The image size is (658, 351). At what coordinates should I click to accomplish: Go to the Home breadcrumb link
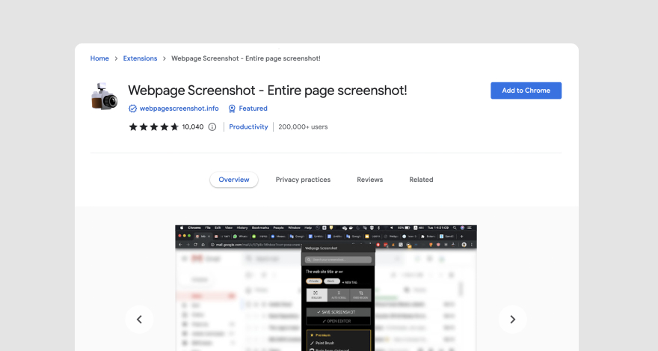tap(99, 58)
